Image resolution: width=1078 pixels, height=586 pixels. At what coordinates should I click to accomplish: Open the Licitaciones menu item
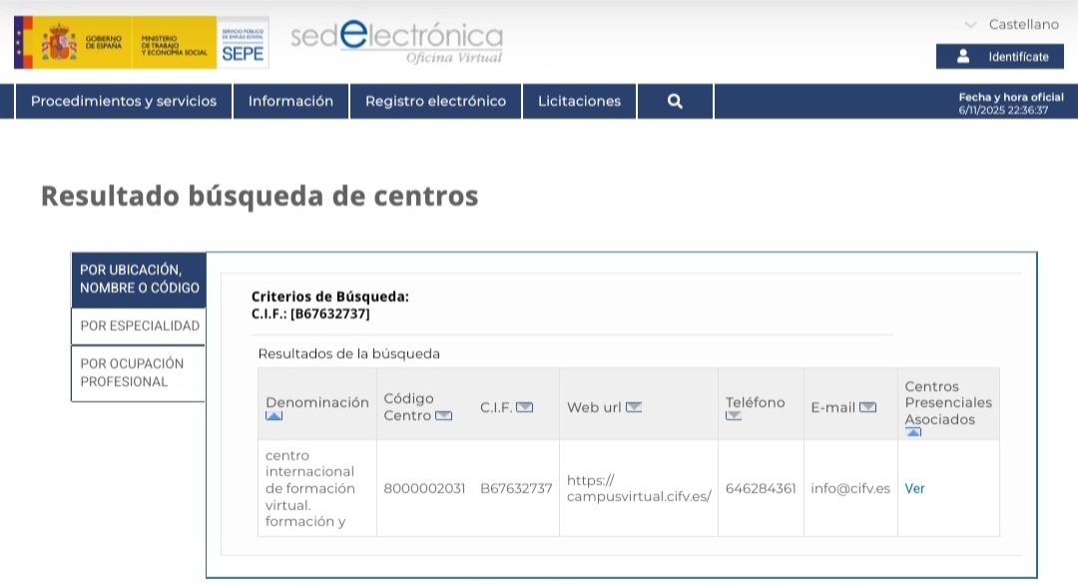(579, 101)
